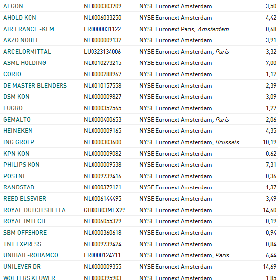Open the KPN KON link

pos(16,154)
